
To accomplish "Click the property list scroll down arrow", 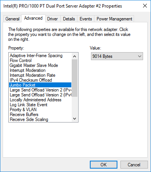I will pos(74,119).
